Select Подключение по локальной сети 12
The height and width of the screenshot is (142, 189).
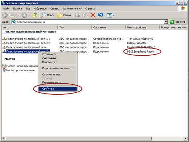click(28, 43)
